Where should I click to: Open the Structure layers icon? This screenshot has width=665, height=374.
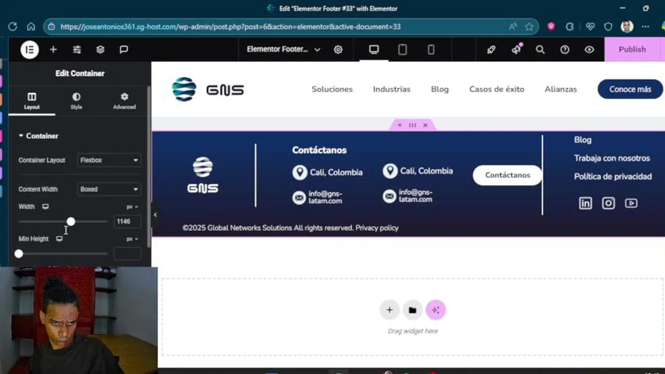click(100, 49)
